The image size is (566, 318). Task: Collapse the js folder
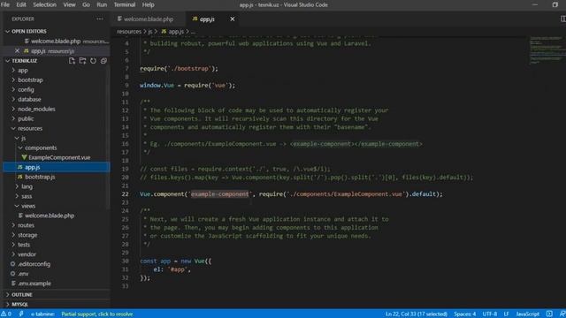pos(23,139)
